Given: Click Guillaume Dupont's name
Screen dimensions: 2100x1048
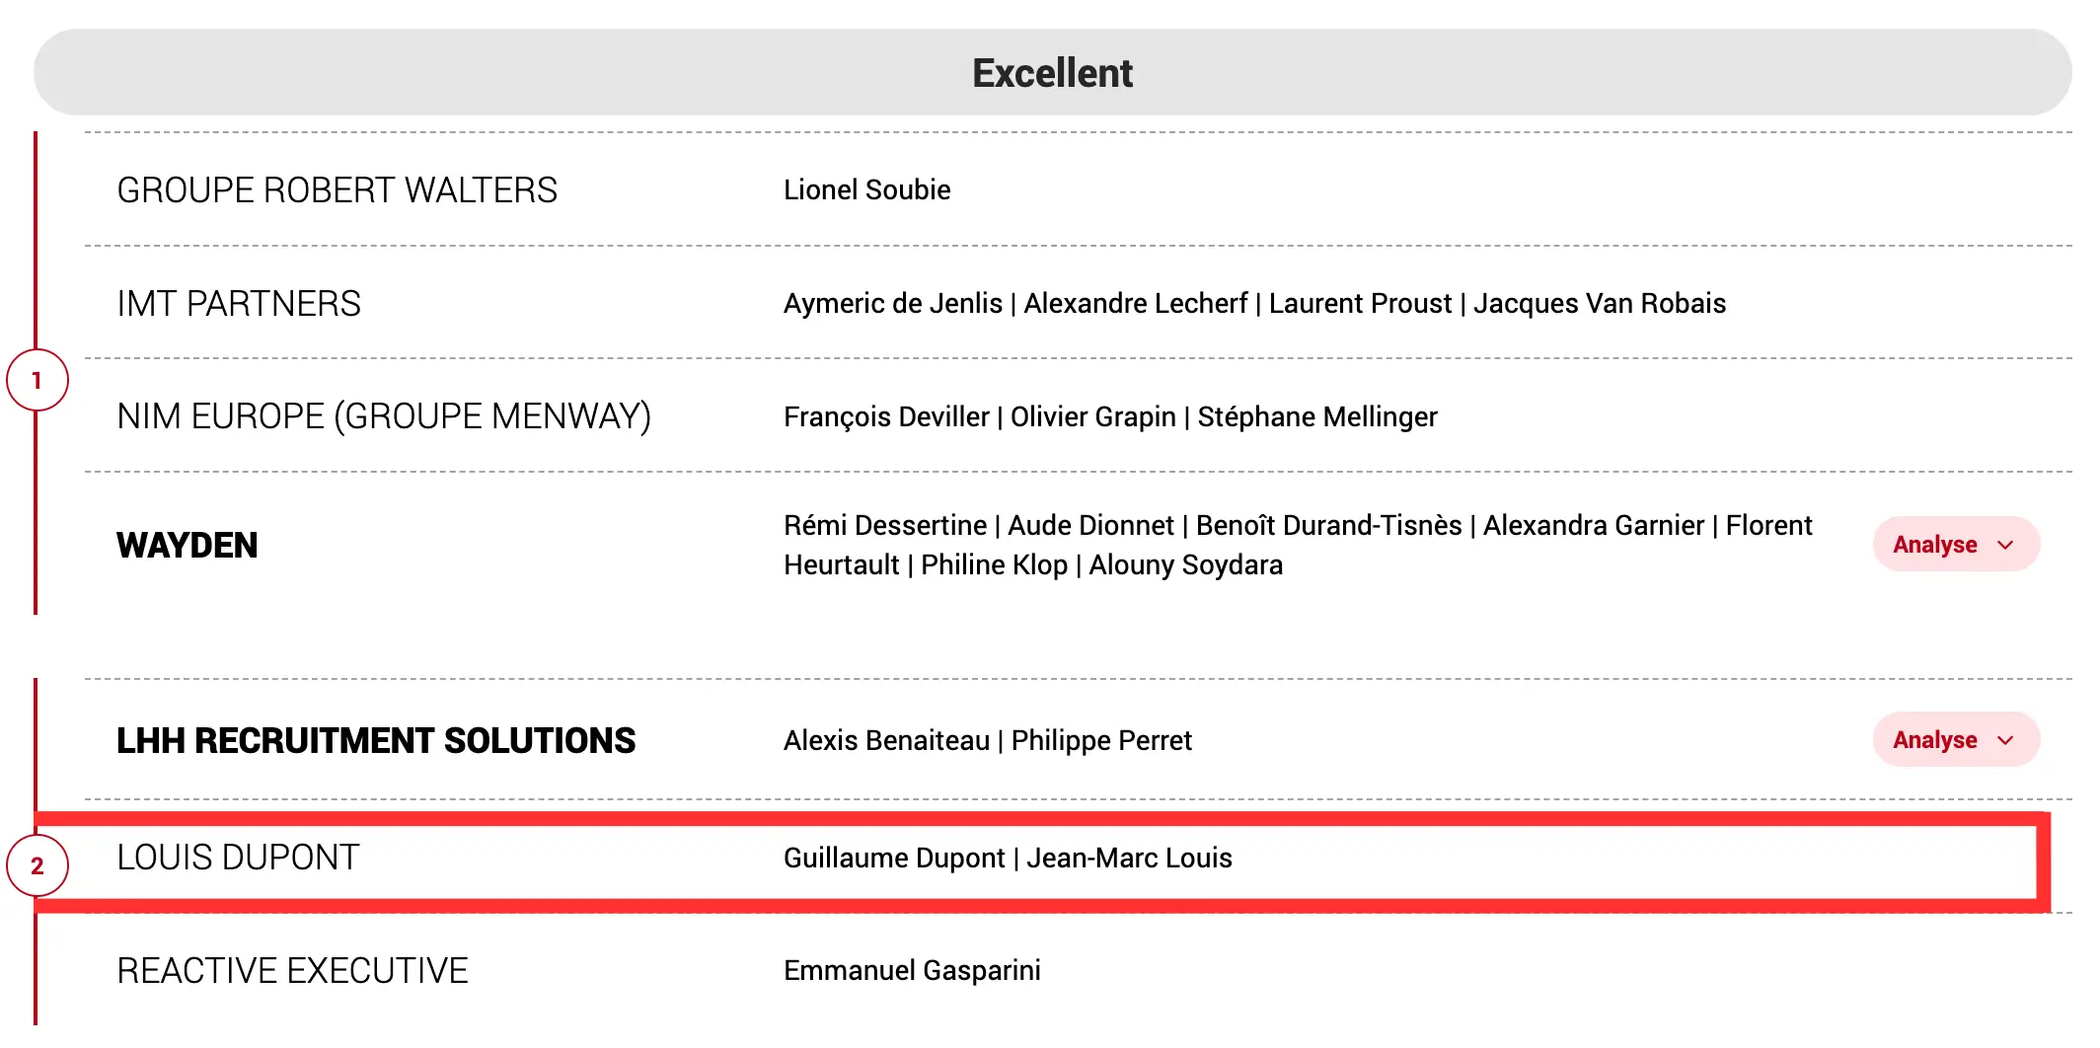Looking at the screenshot, I should tap(893, 858).
